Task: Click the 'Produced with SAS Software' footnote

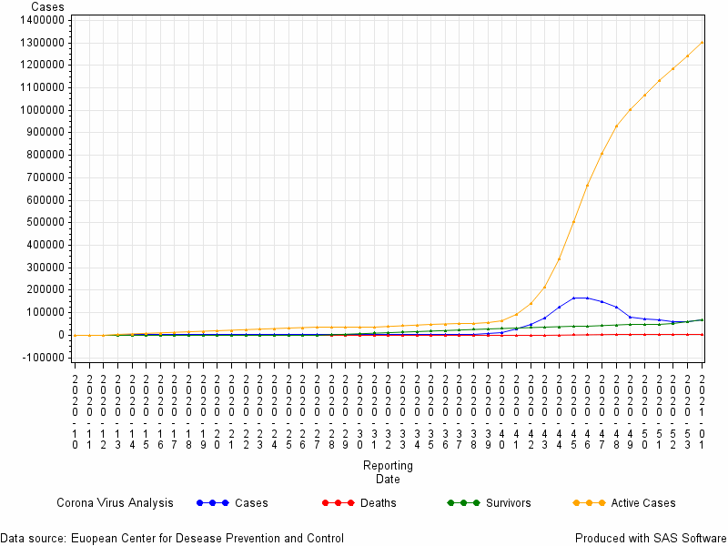Action: (x=651, y=539)
